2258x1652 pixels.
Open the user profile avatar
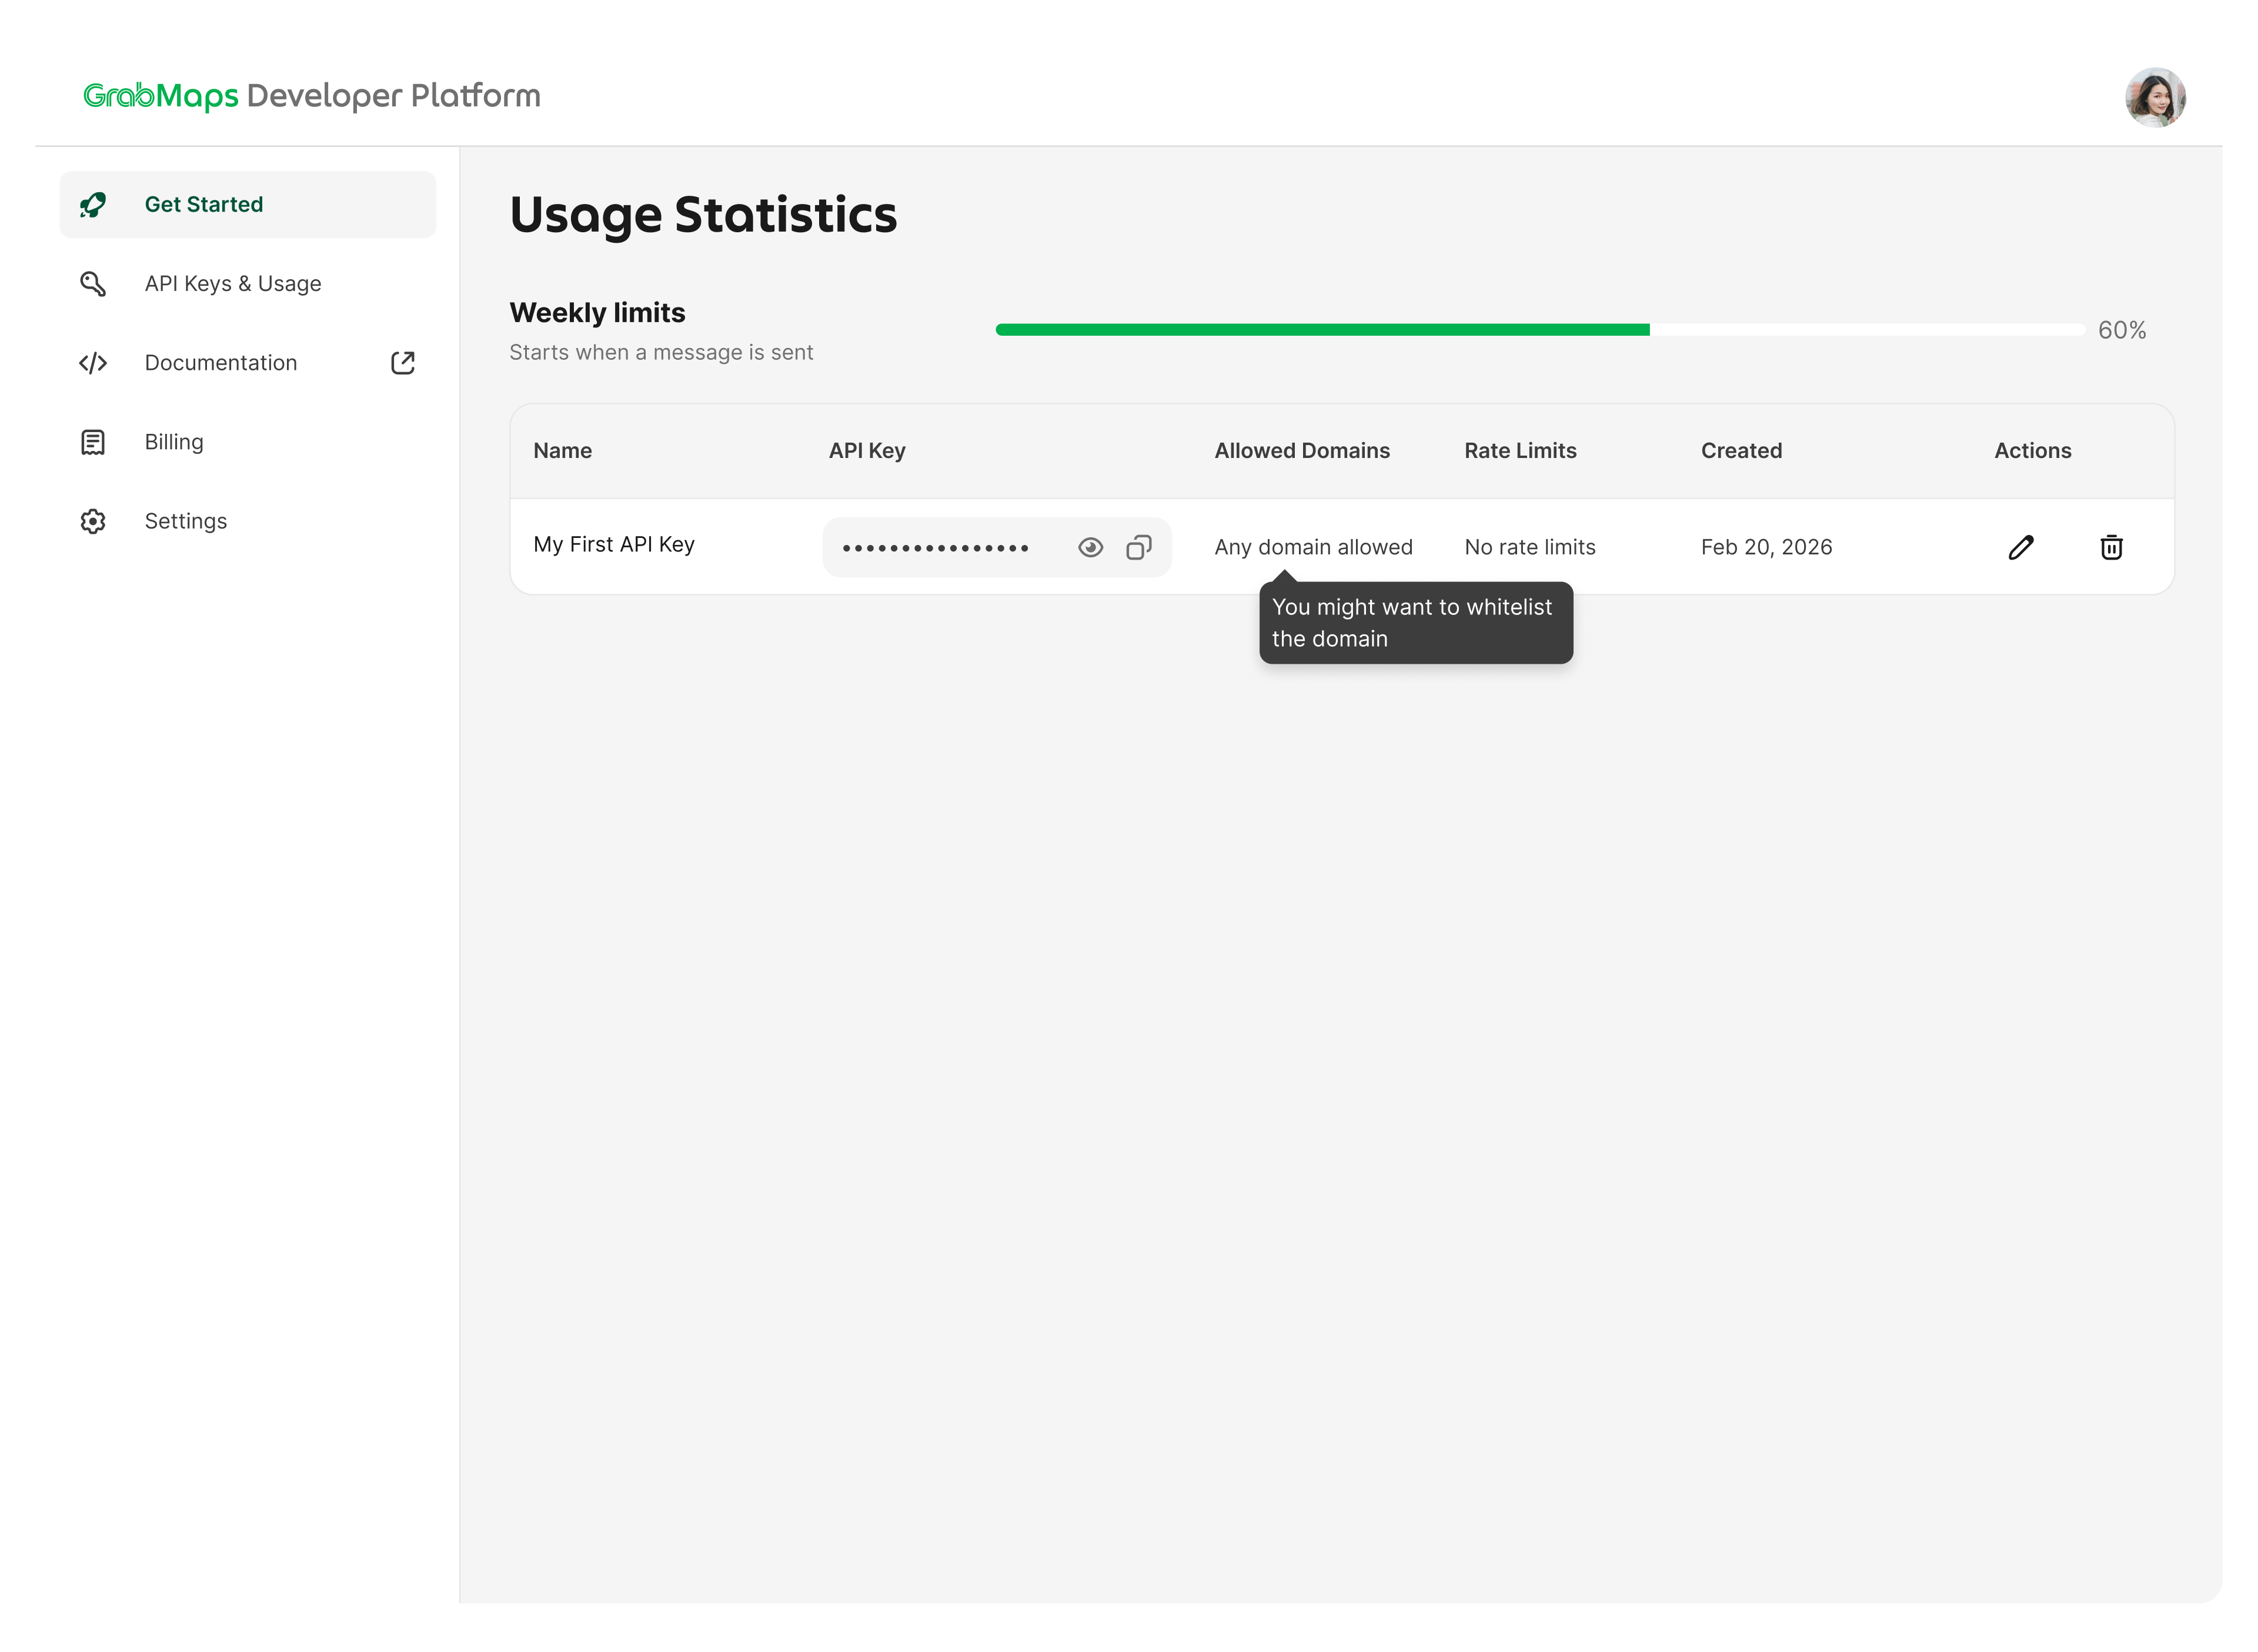tap(2155, 96)
